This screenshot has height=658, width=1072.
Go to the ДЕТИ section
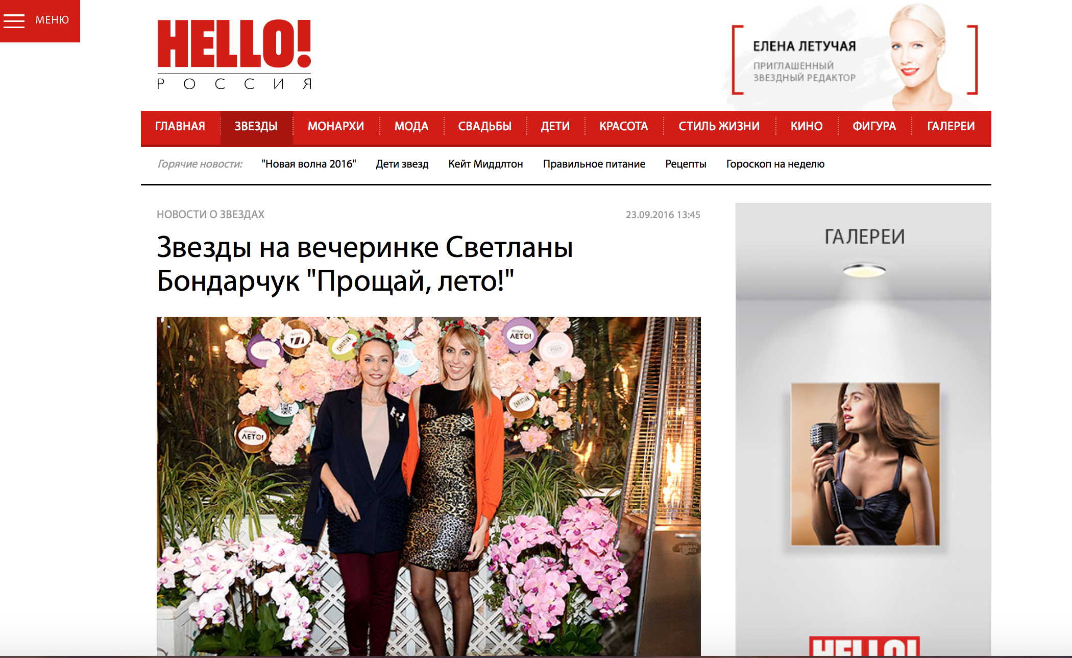pyautogui.click(x=555, y=126)
